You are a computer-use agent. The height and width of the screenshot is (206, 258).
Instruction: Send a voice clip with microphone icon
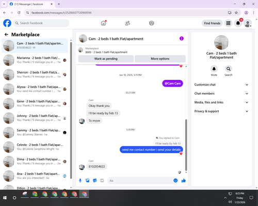point(80,181)
